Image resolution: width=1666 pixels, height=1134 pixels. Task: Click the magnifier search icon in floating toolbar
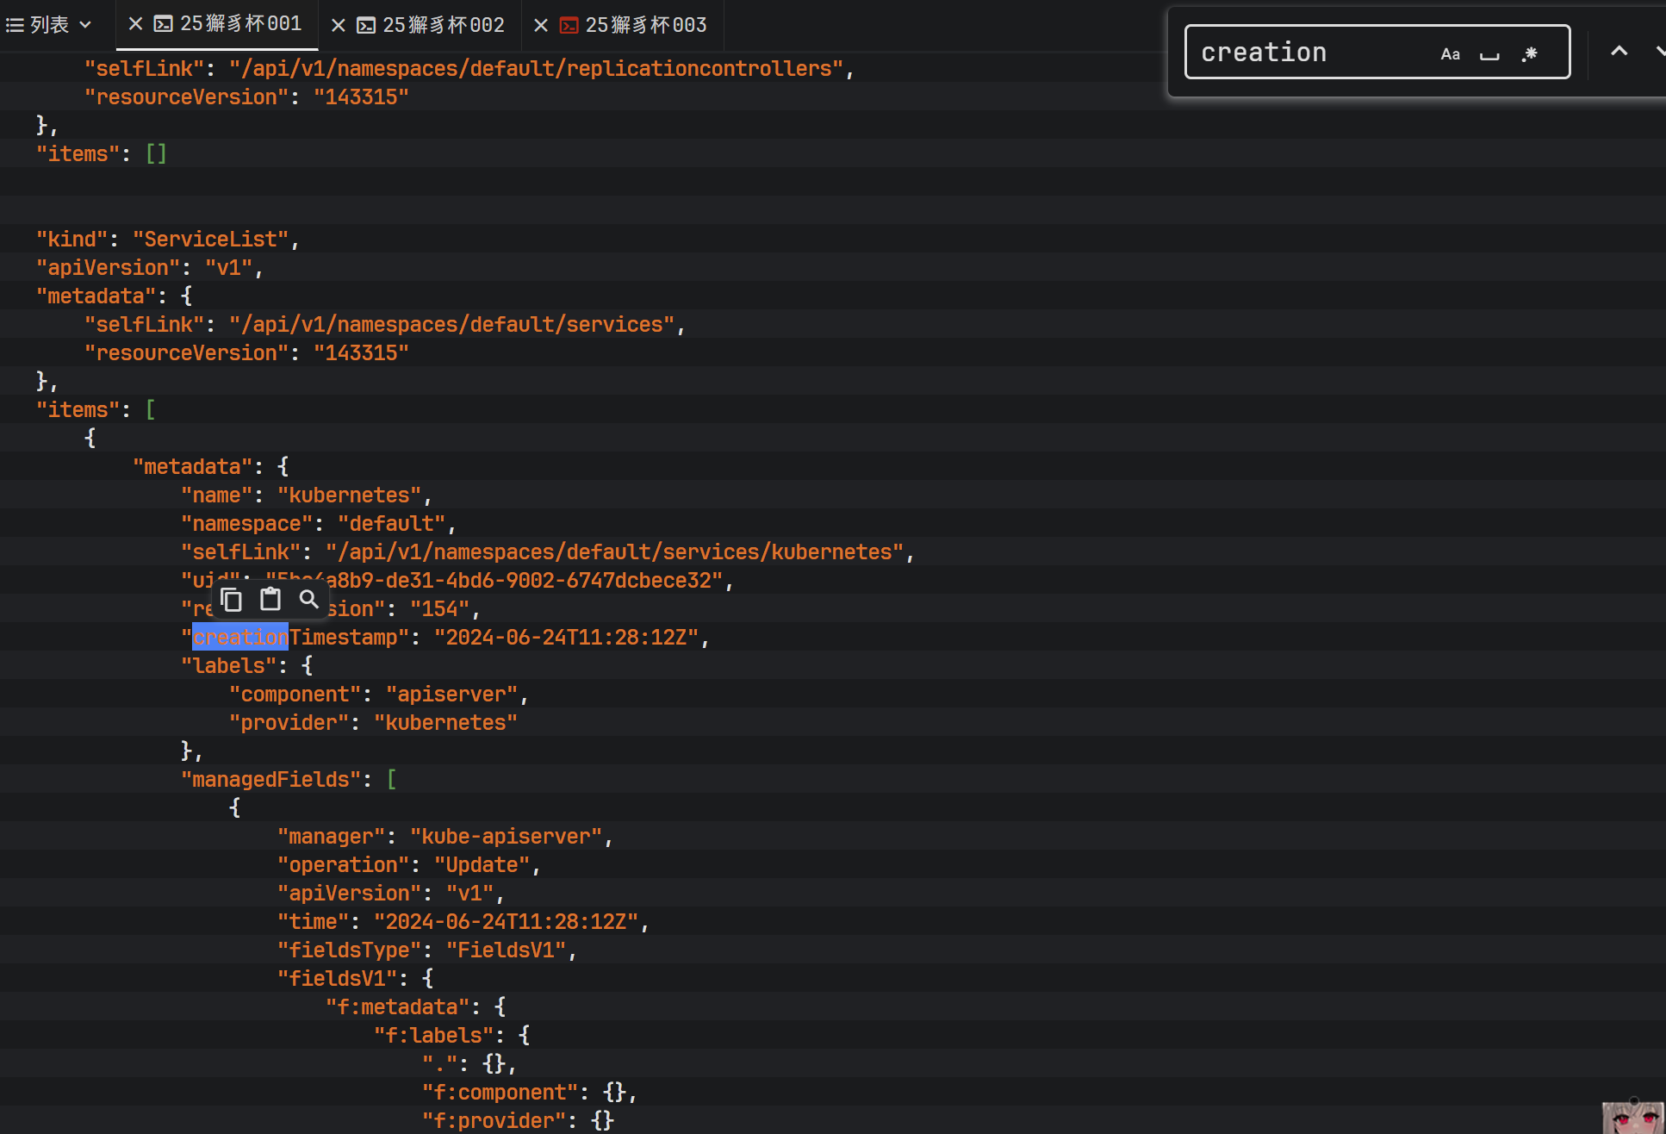click(x=308, y=599)
